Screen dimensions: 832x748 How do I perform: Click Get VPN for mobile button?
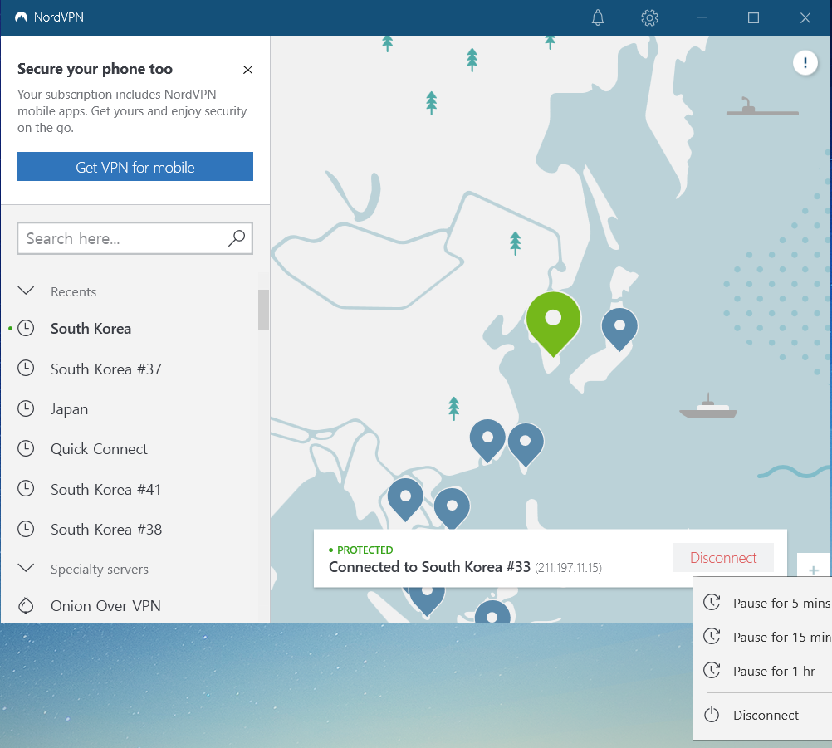click(135, 167)
